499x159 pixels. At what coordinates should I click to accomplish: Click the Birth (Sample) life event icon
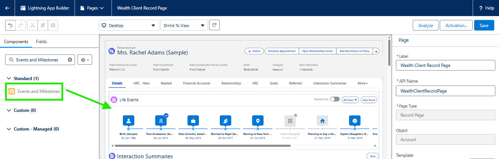pos(128,120)
